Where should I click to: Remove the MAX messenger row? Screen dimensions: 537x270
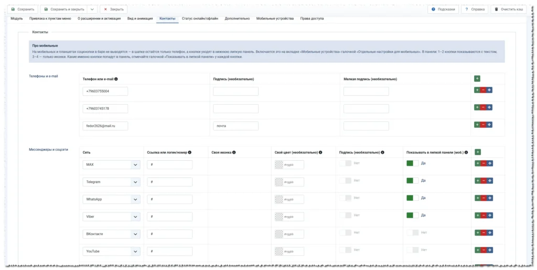484,163
